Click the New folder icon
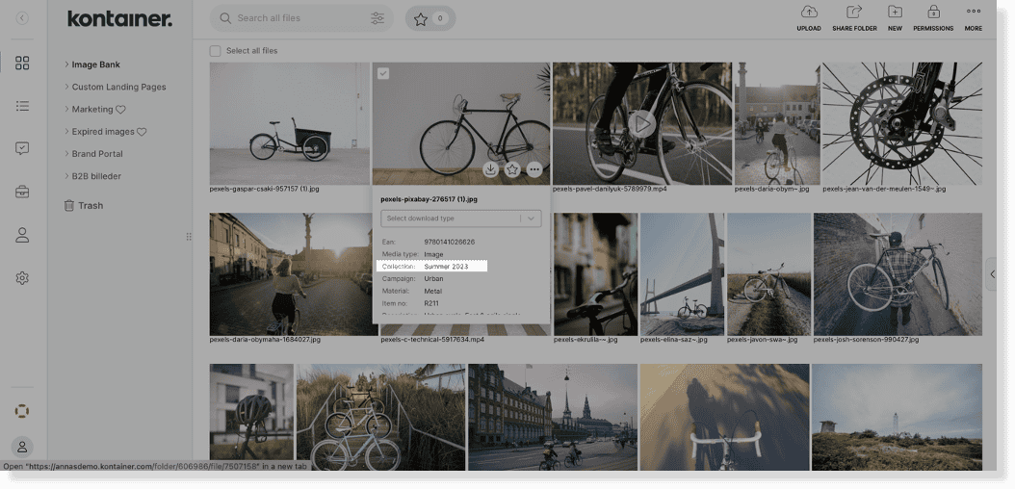 pos(895,13)
